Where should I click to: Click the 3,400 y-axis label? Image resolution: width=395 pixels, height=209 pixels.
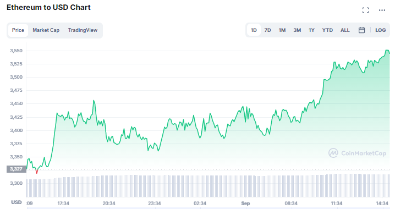click(16, 130)
